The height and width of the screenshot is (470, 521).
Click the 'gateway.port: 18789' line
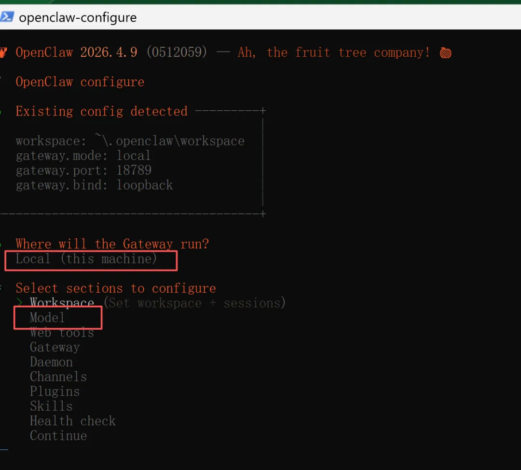pos(83,170)
